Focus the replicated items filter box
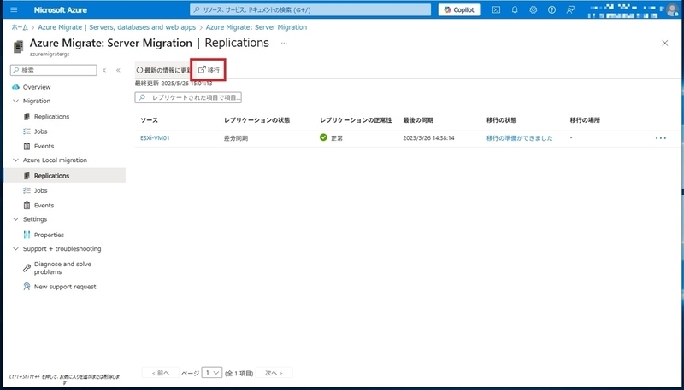 [x=188, y=97]
